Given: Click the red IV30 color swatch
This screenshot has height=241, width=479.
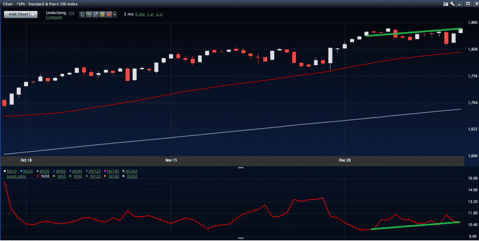Looking at the screenshot, I should pyautogui.click(x=38, y=176).
